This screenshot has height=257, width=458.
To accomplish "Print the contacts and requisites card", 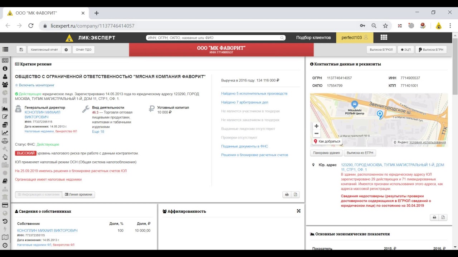I will (x=434, y=217).
